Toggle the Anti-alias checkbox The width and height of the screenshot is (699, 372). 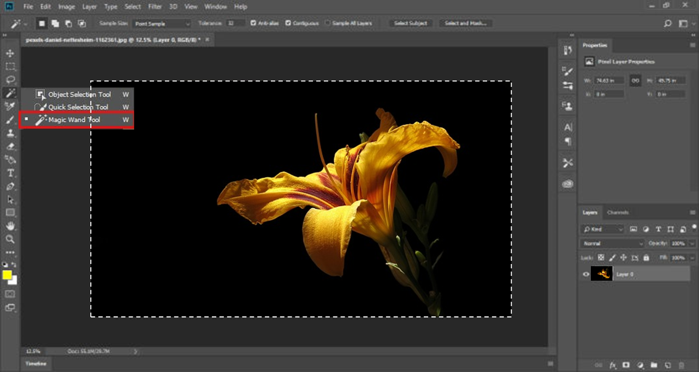[253, 23]
